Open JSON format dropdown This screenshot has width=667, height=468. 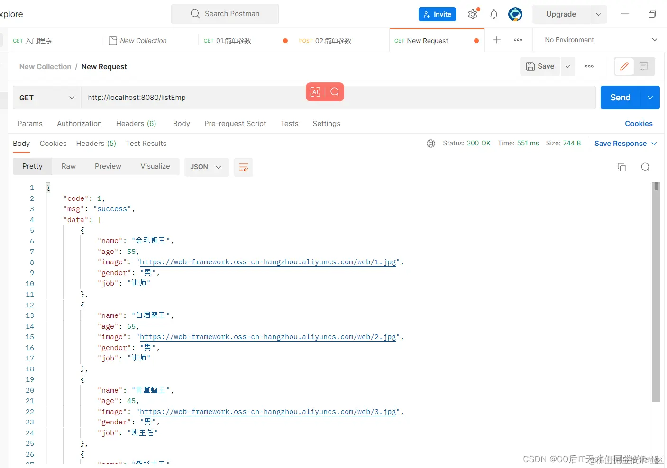coord(207,167)
